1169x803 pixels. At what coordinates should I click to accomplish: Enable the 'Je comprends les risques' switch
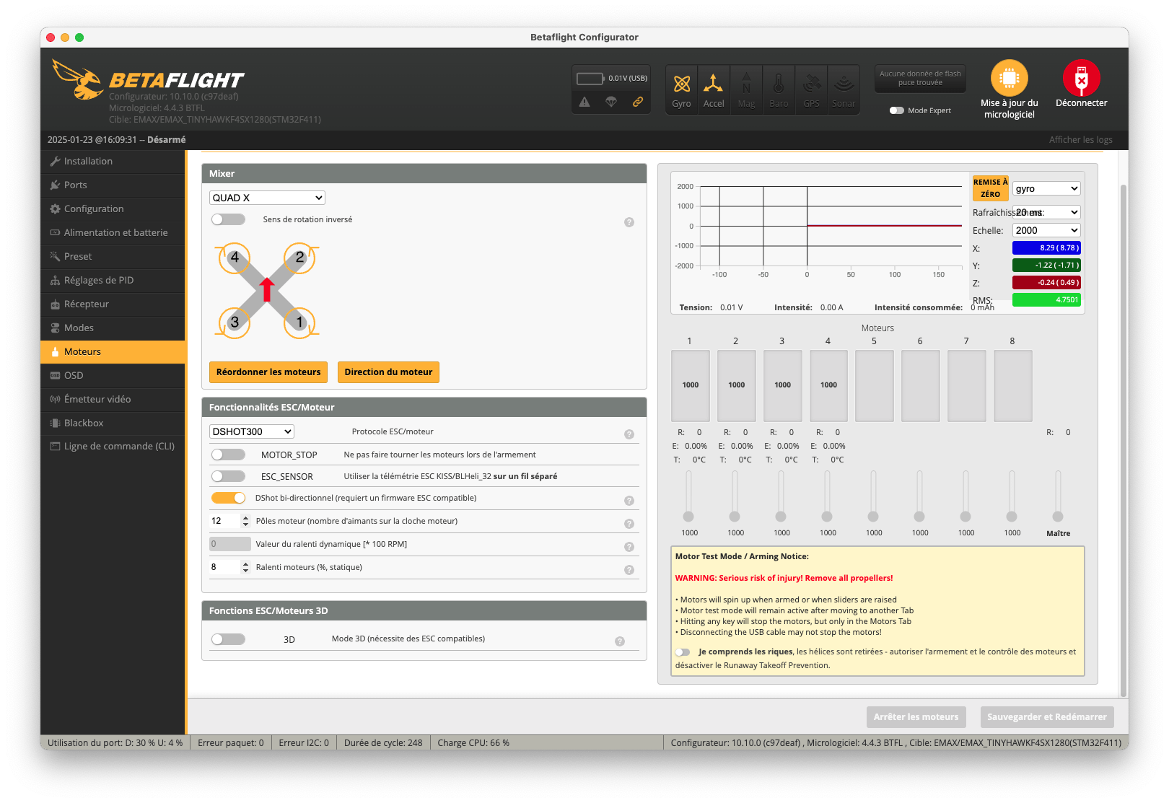click(683, 652)
